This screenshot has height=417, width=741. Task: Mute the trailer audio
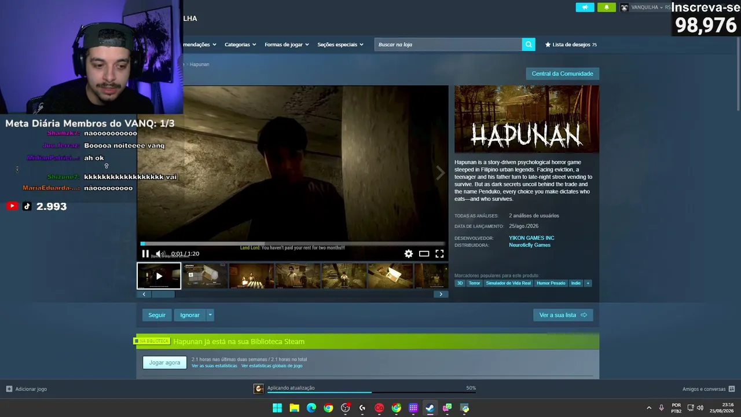tap(160, 254)
